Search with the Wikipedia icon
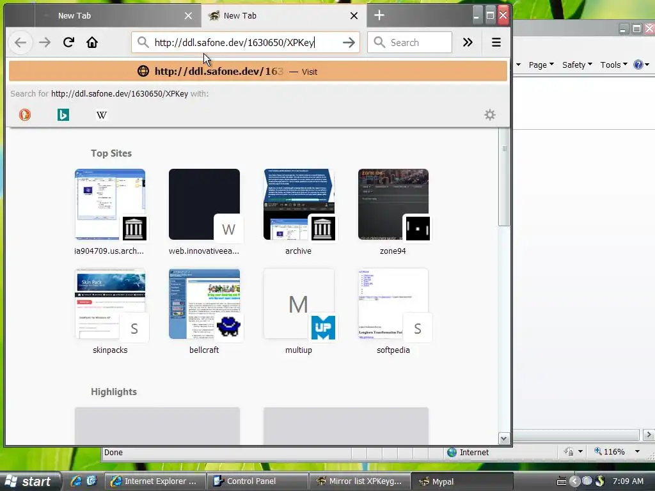The width and height of the screenshot is (655, 491). [102, 114]
